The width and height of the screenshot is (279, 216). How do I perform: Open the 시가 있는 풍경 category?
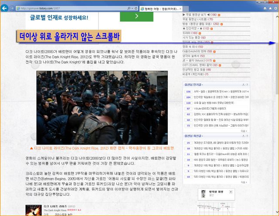194,38
